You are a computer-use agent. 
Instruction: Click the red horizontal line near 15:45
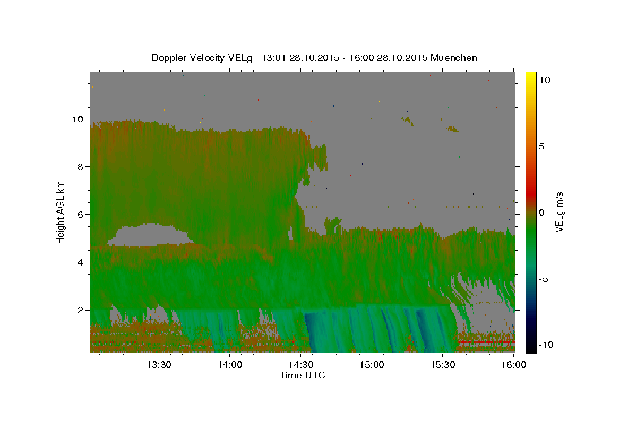pos(486,342)
